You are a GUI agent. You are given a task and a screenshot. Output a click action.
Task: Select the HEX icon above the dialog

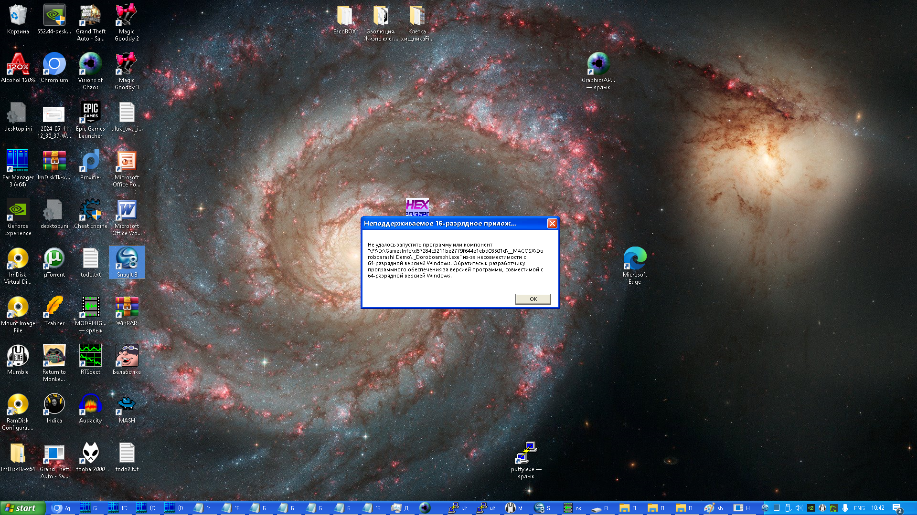pos(417,207)
